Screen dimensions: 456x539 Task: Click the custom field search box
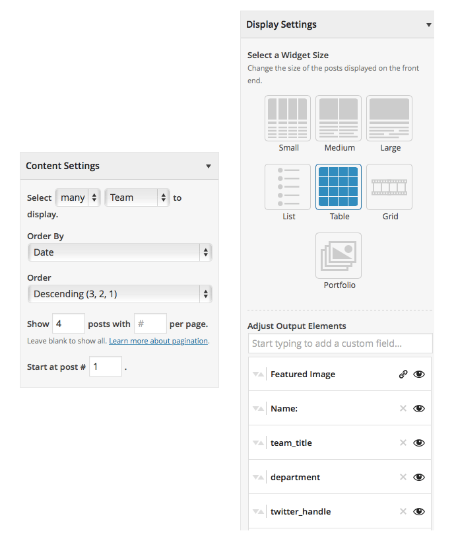pos(341,343)
